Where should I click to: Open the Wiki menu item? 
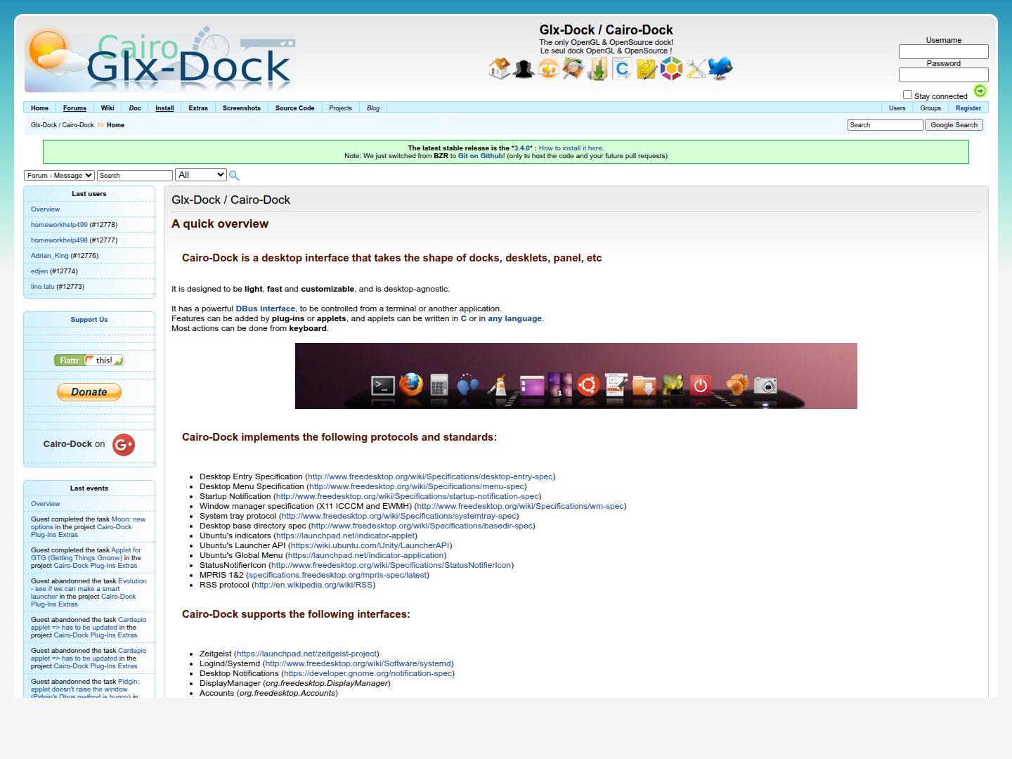point(108,108)
